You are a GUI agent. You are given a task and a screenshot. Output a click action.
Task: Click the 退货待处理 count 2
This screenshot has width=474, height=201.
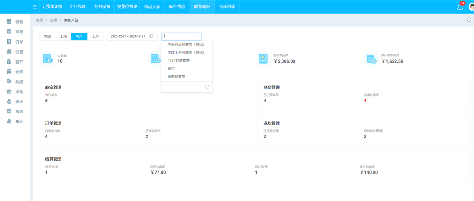(x=265, y=136)
